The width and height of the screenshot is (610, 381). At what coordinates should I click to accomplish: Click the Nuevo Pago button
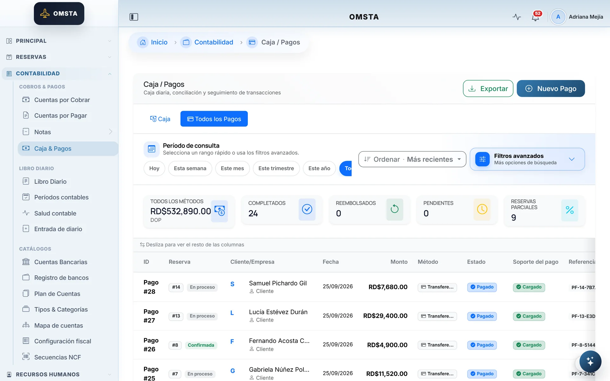[x=551, y=89]
